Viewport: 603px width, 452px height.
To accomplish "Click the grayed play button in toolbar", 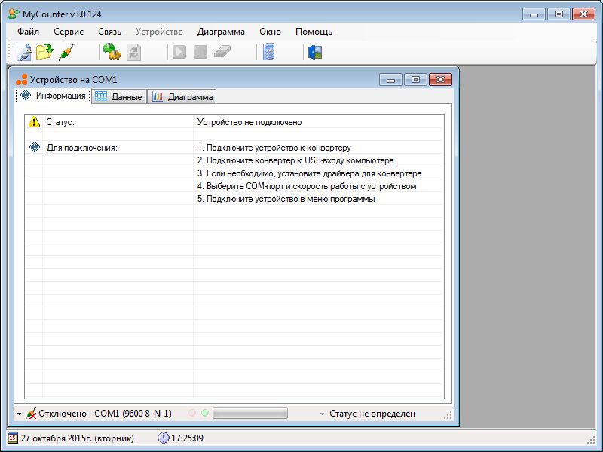I will (179, 52).
